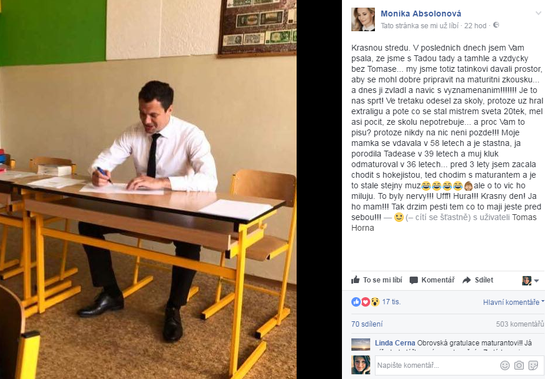Image resolution: width=545 pixels, height=379 pixels.
Task: Open the sticker picker icon in comment box
Action: click(533, 365)
